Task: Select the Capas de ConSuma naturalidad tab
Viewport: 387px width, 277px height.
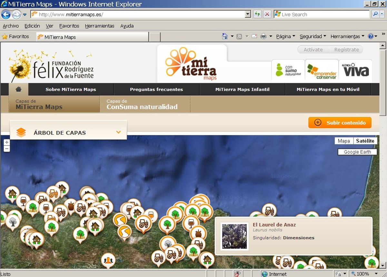Action: [142, 104]
